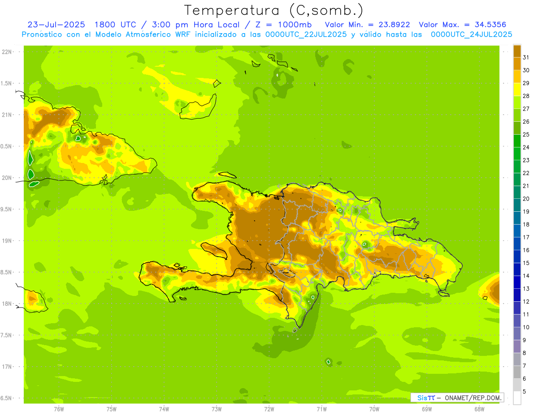
Task: Click the colorbar value '5'
Action: click(x=525, y=391)
